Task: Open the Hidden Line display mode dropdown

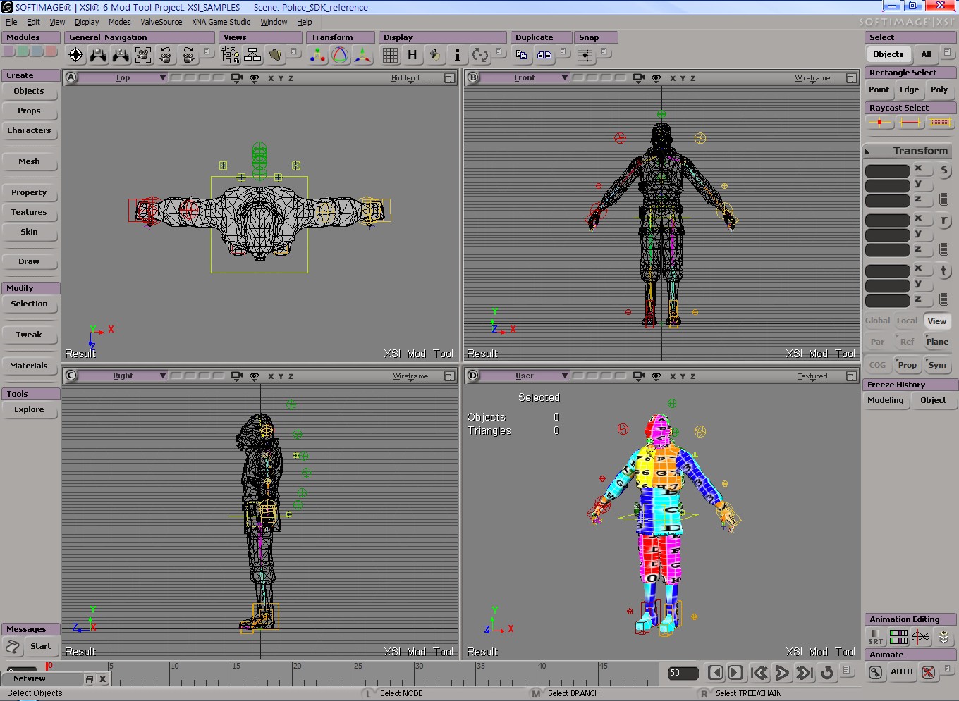Action: [410, 78]
